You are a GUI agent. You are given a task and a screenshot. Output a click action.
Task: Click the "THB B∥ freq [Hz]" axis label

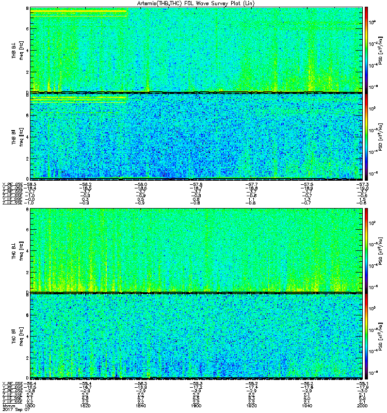point(18,137)
